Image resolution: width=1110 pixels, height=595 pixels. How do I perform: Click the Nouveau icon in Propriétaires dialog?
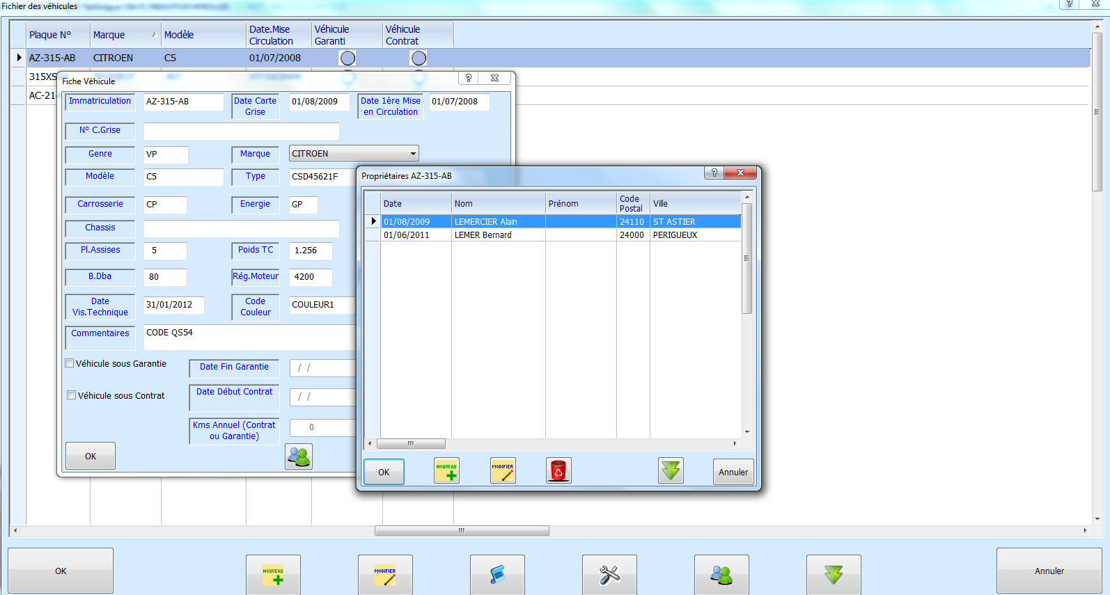coord(446,471)
